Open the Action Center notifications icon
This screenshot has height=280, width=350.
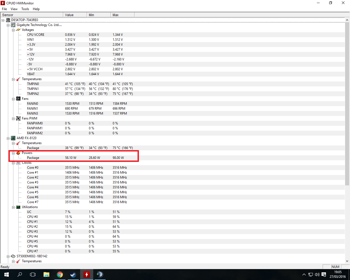point(324,275)
